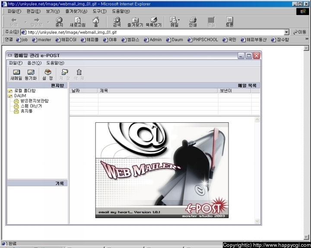Click the 휴지통 mailbox icon
Viewport: 311px width, 248px height.
[16, 111]
